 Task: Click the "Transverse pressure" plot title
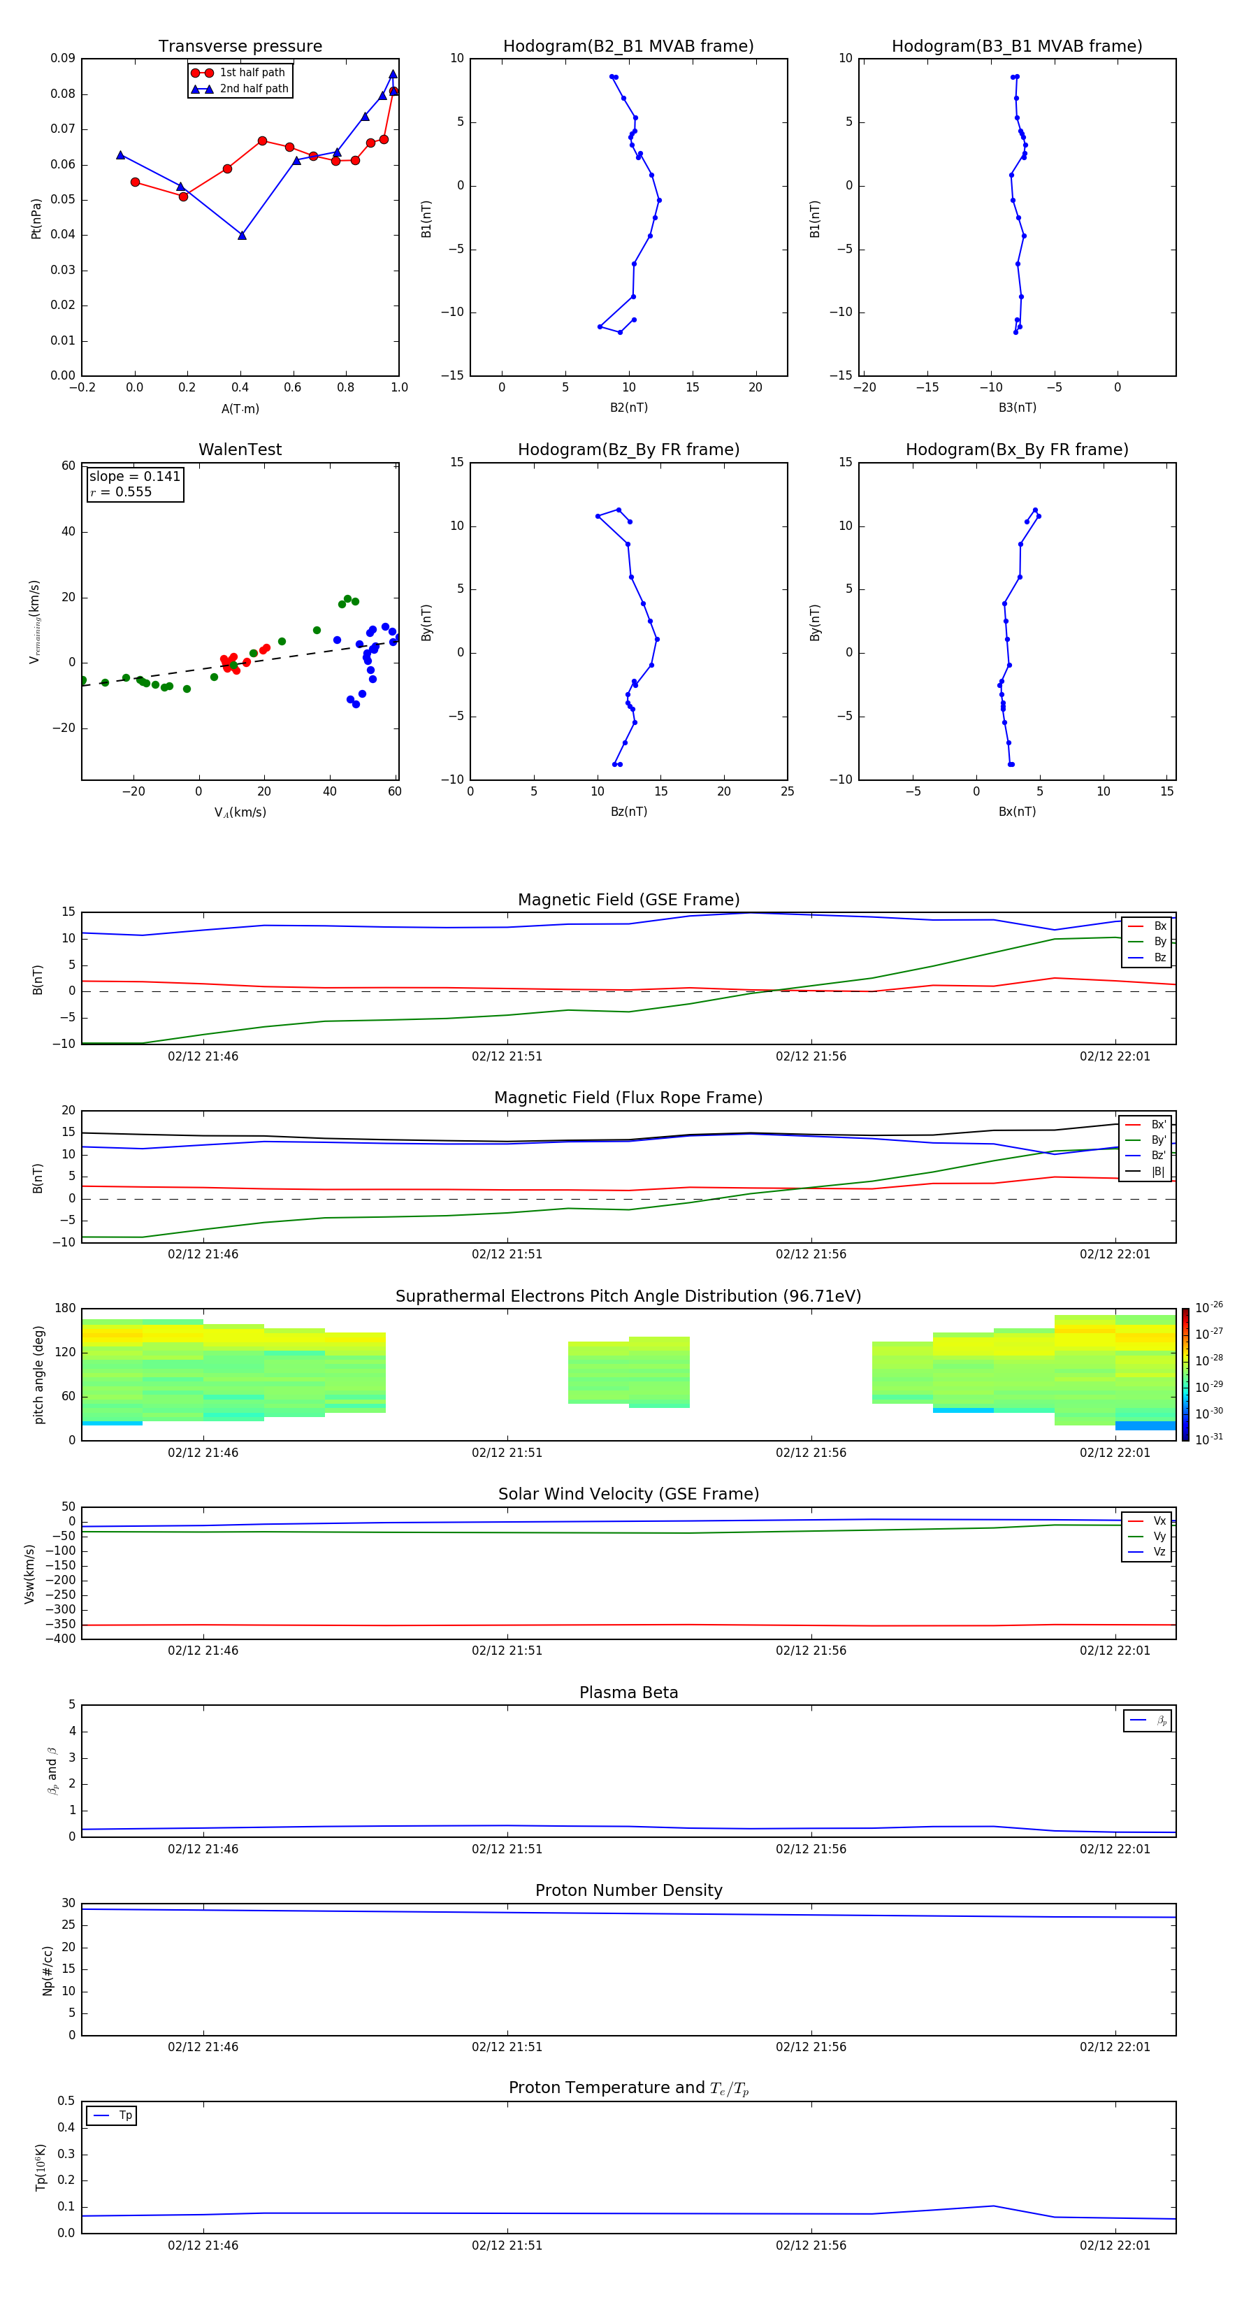pyautogui.click(x=240, y=47)
